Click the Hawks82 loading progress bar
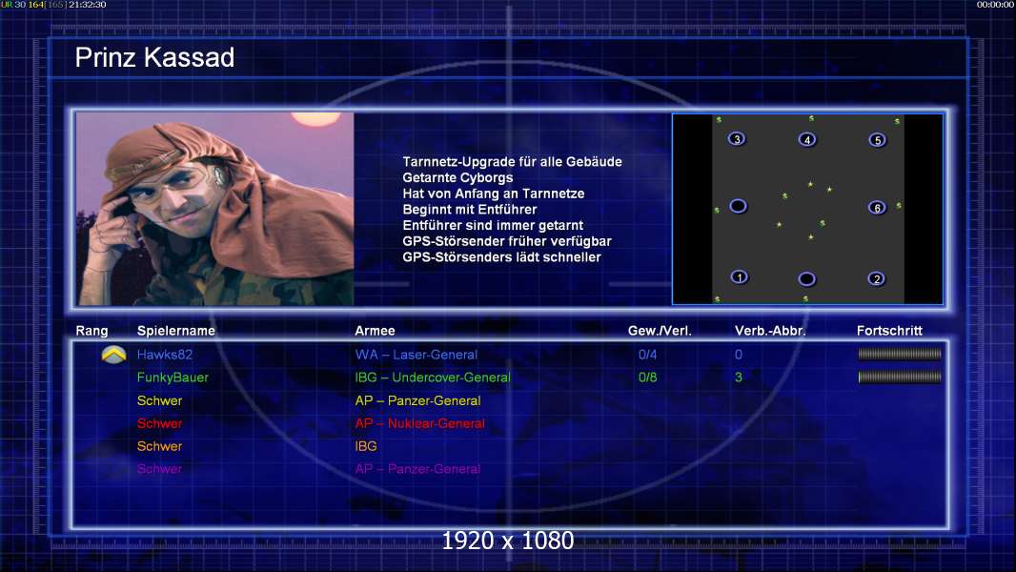Screen dimensions: 1016x572 point(900,354)
